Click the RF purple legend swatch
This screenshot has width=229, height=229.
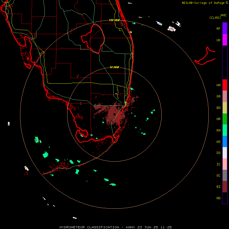[x=225, y=28]
